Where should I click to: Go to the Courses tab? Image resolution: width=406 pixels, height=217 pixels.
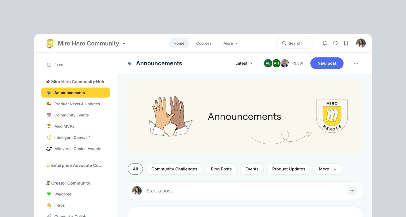pos(204,43)
